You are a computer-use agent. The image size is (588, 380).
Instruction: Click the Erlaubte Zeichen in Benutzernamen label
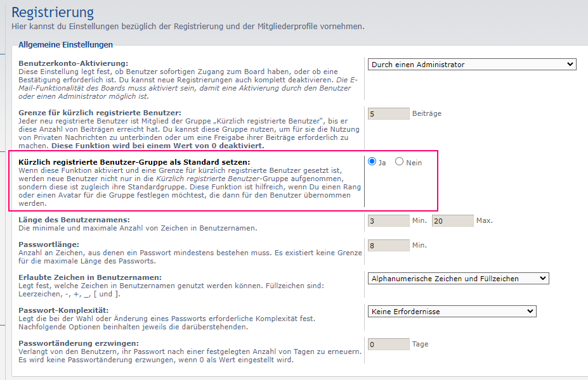point(90,277)
